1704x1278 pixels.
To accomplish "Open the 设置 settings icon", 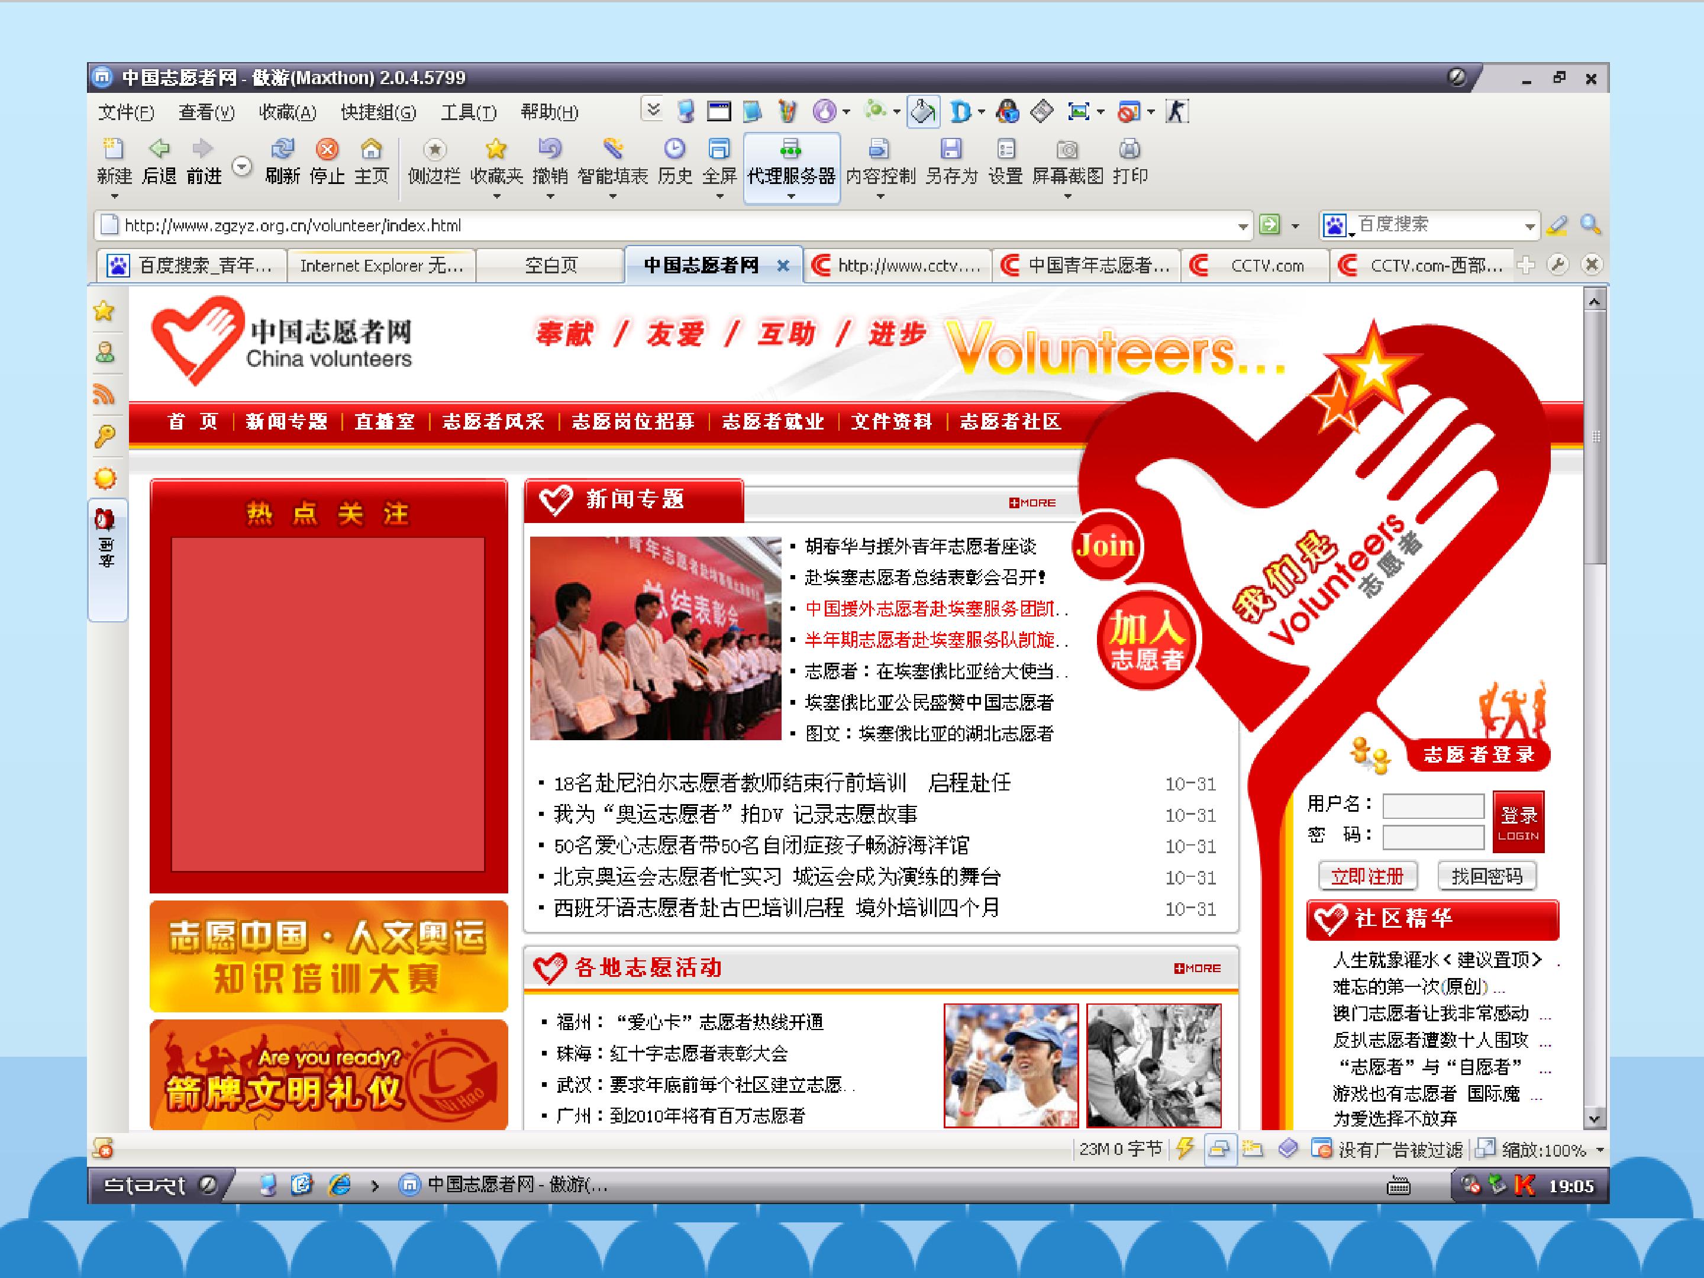I will (x=1005, y=149).
